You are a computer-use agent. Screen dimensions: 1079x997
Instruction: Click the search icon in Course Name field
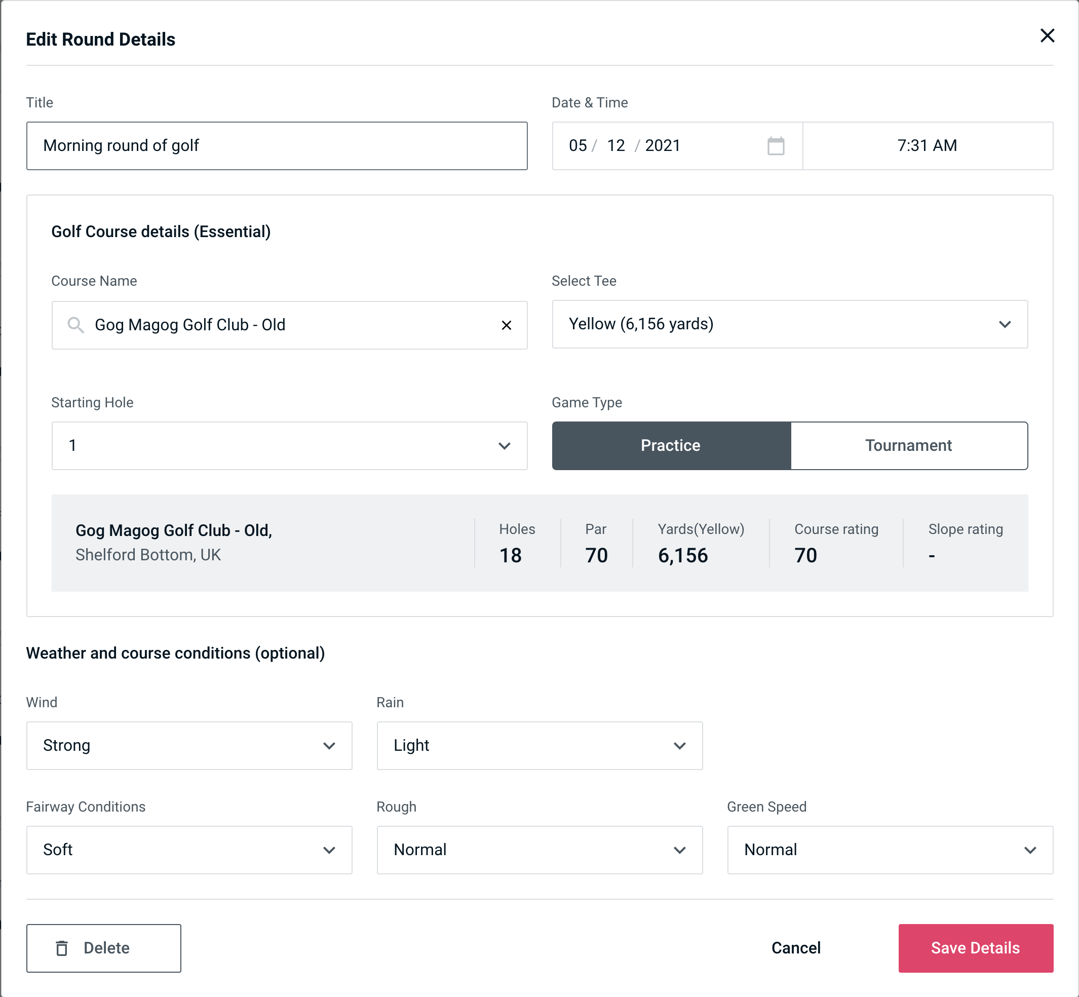[x=75, y=325]
